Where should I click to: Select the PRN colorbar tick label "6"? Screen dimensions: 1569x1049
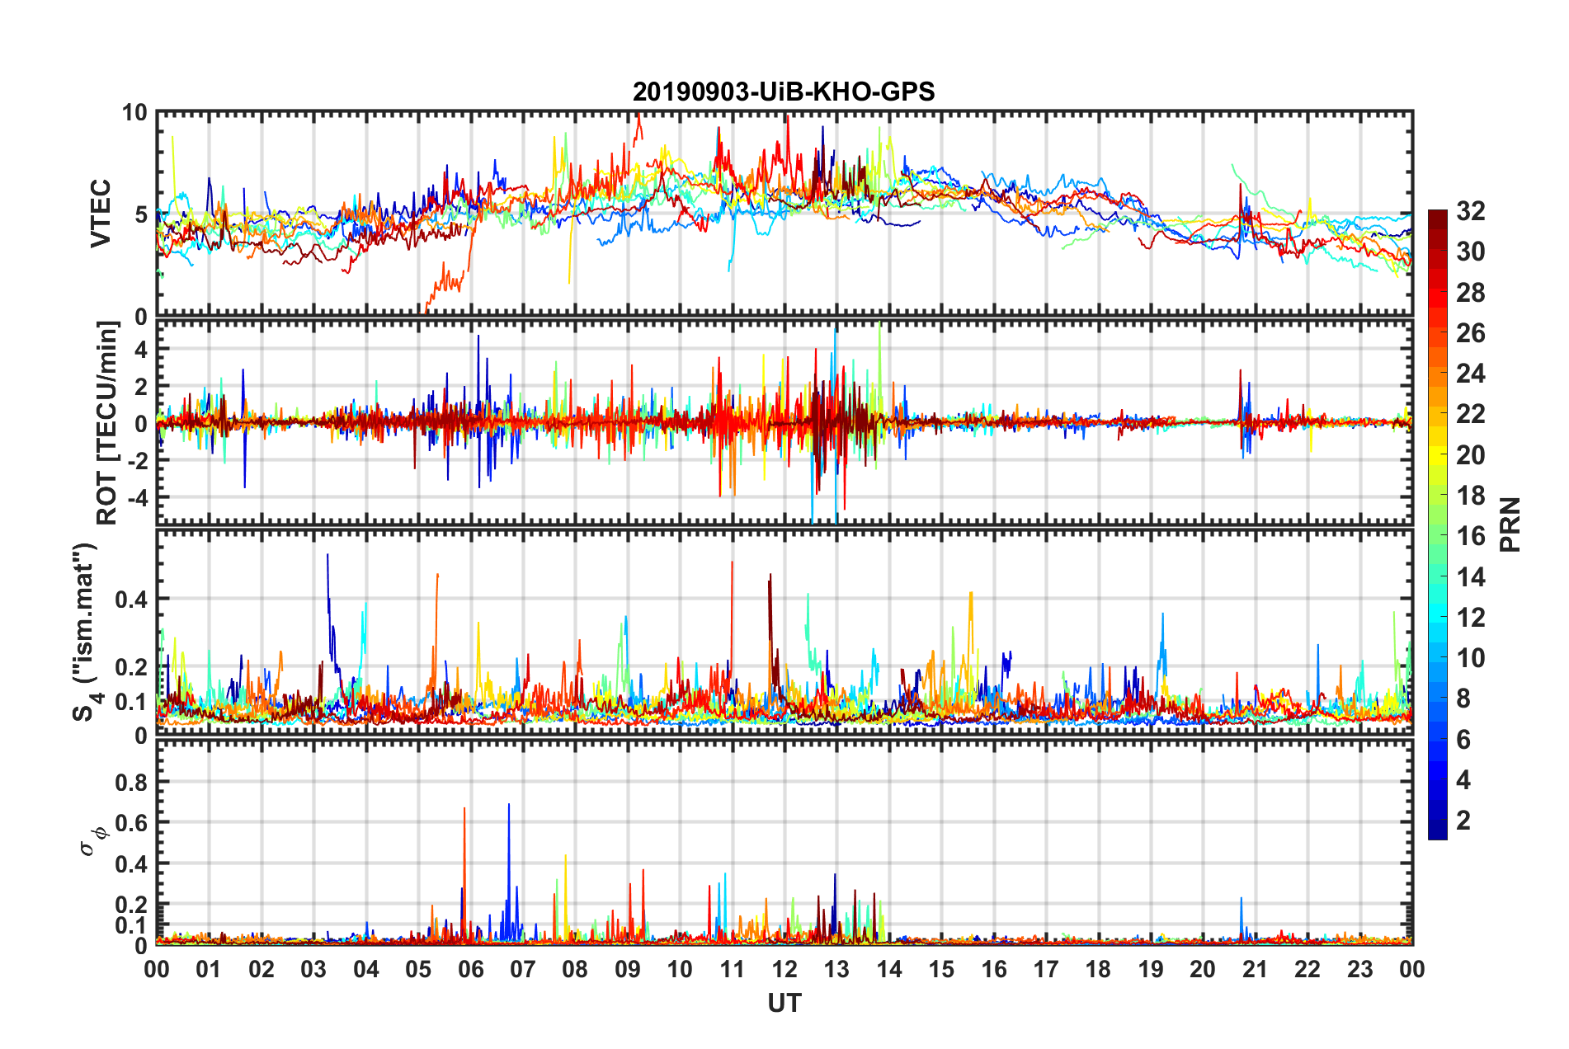click(x=1463, y=740)
